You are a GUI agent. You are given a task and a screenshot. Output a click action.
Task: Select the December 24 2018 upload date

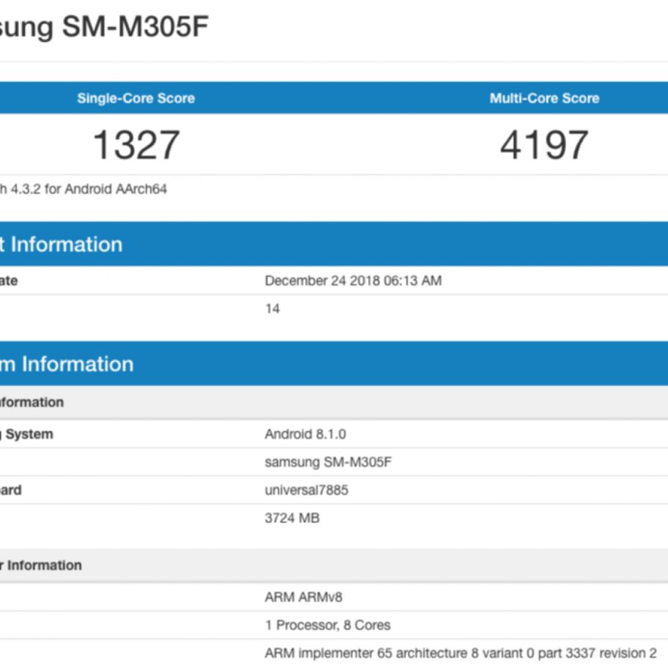[353, 281]
